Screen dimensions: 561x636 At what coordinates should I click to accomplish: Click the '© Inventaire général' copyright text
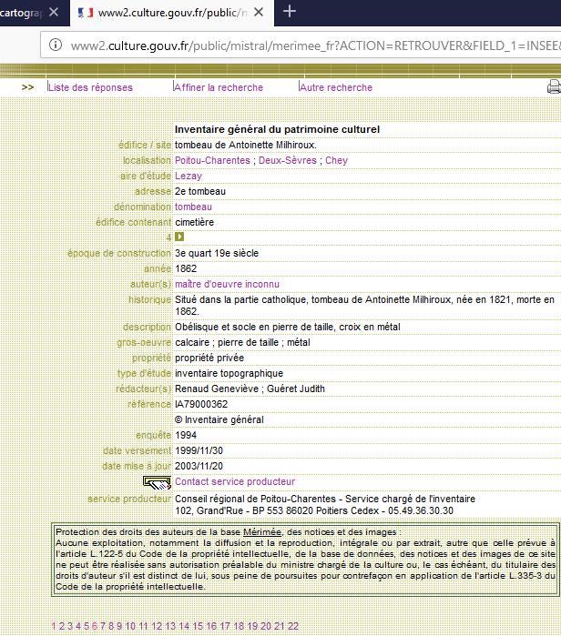coord(219,419)
